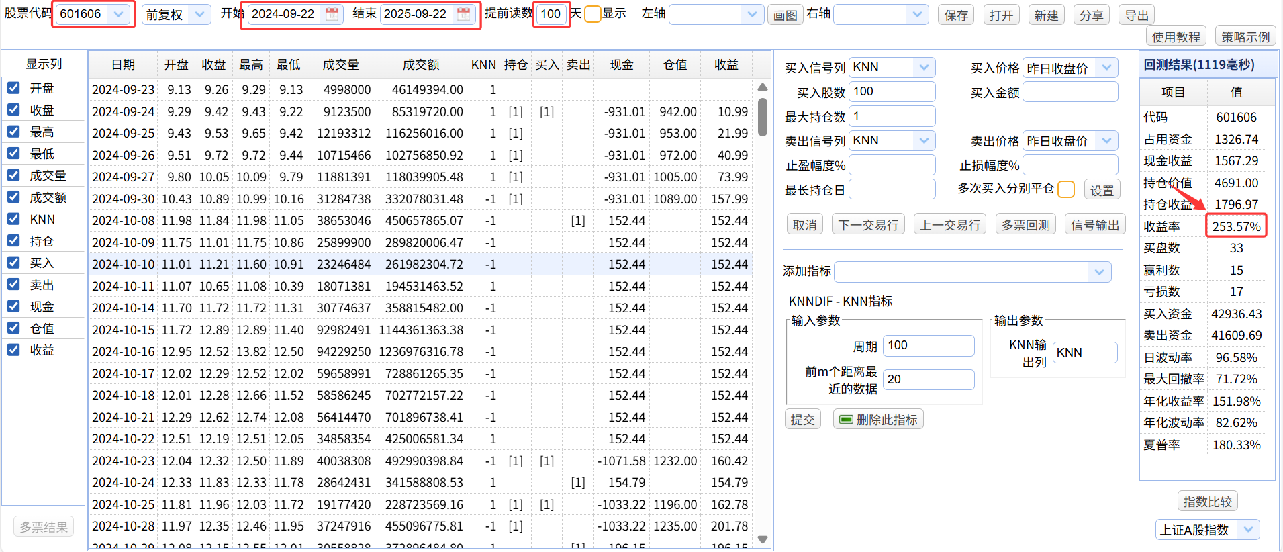The height and width of the screenshot is (552, 1283).
Task: Open the start date calendar picker
Action: pos(332,15)
